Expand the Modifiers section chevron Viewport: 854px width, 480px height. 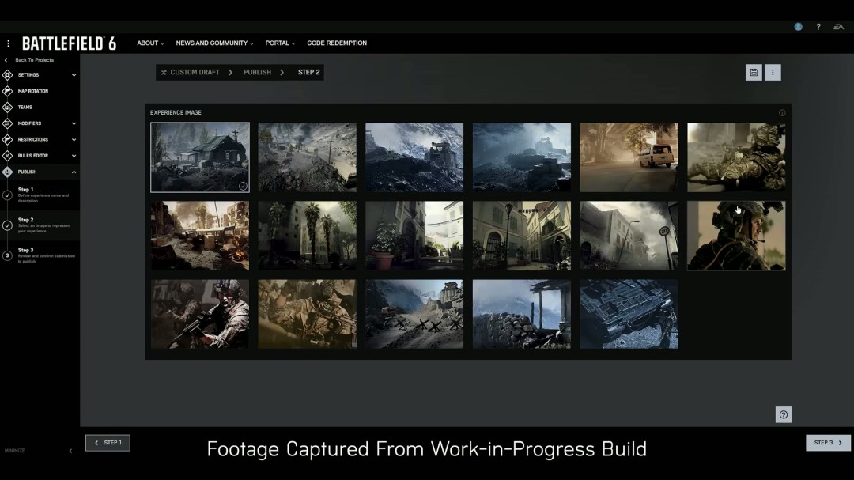[x=74, y=123]
